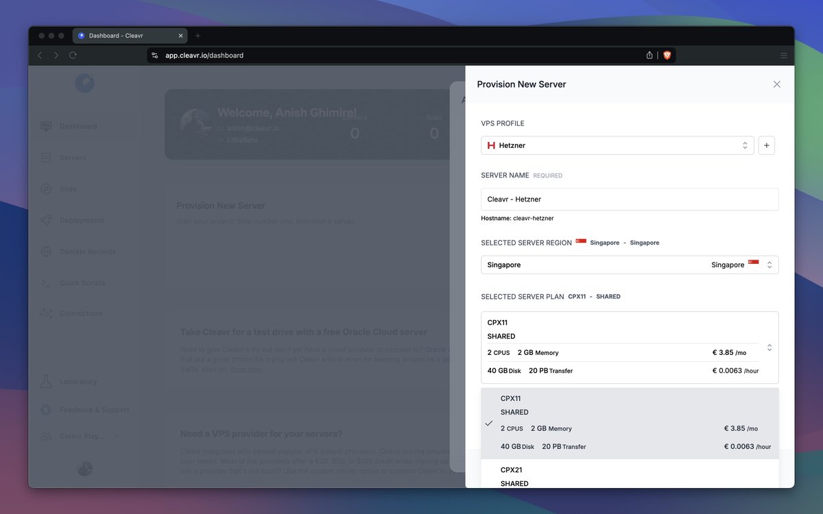Viewport: 823px width, 514px height.
Task: Click the Brave shield icon
Action: click(667, 56)
